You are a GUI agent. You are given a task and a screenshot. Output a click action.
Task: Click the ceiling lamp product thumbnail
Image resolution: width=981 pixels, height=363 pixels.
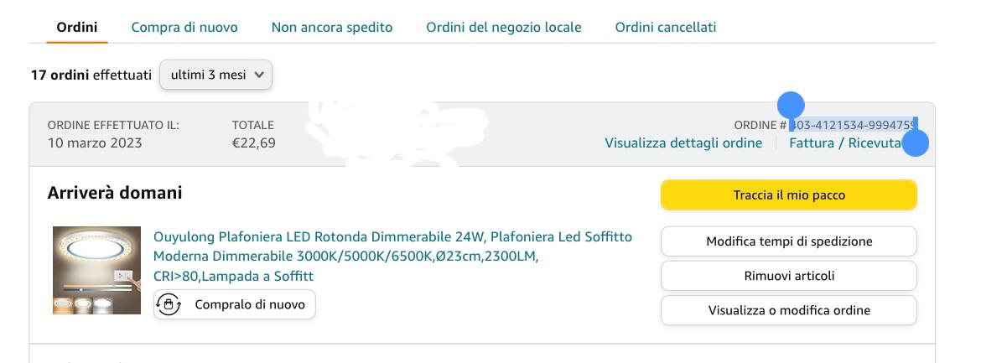pos(96,270)
